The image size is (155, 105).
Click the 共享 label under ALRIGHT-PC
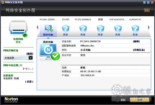click(x=135, y=35)
